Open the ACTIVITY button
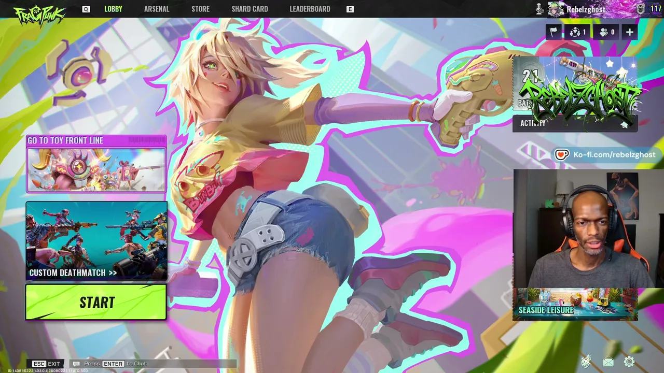 (575, 123)
